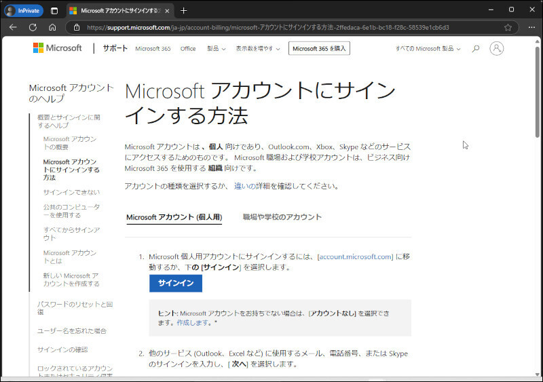The height and width of the screenshot is (382, 543).
Task: Click the account sign-in avatar icon
Action: click(x=497, y=48)
